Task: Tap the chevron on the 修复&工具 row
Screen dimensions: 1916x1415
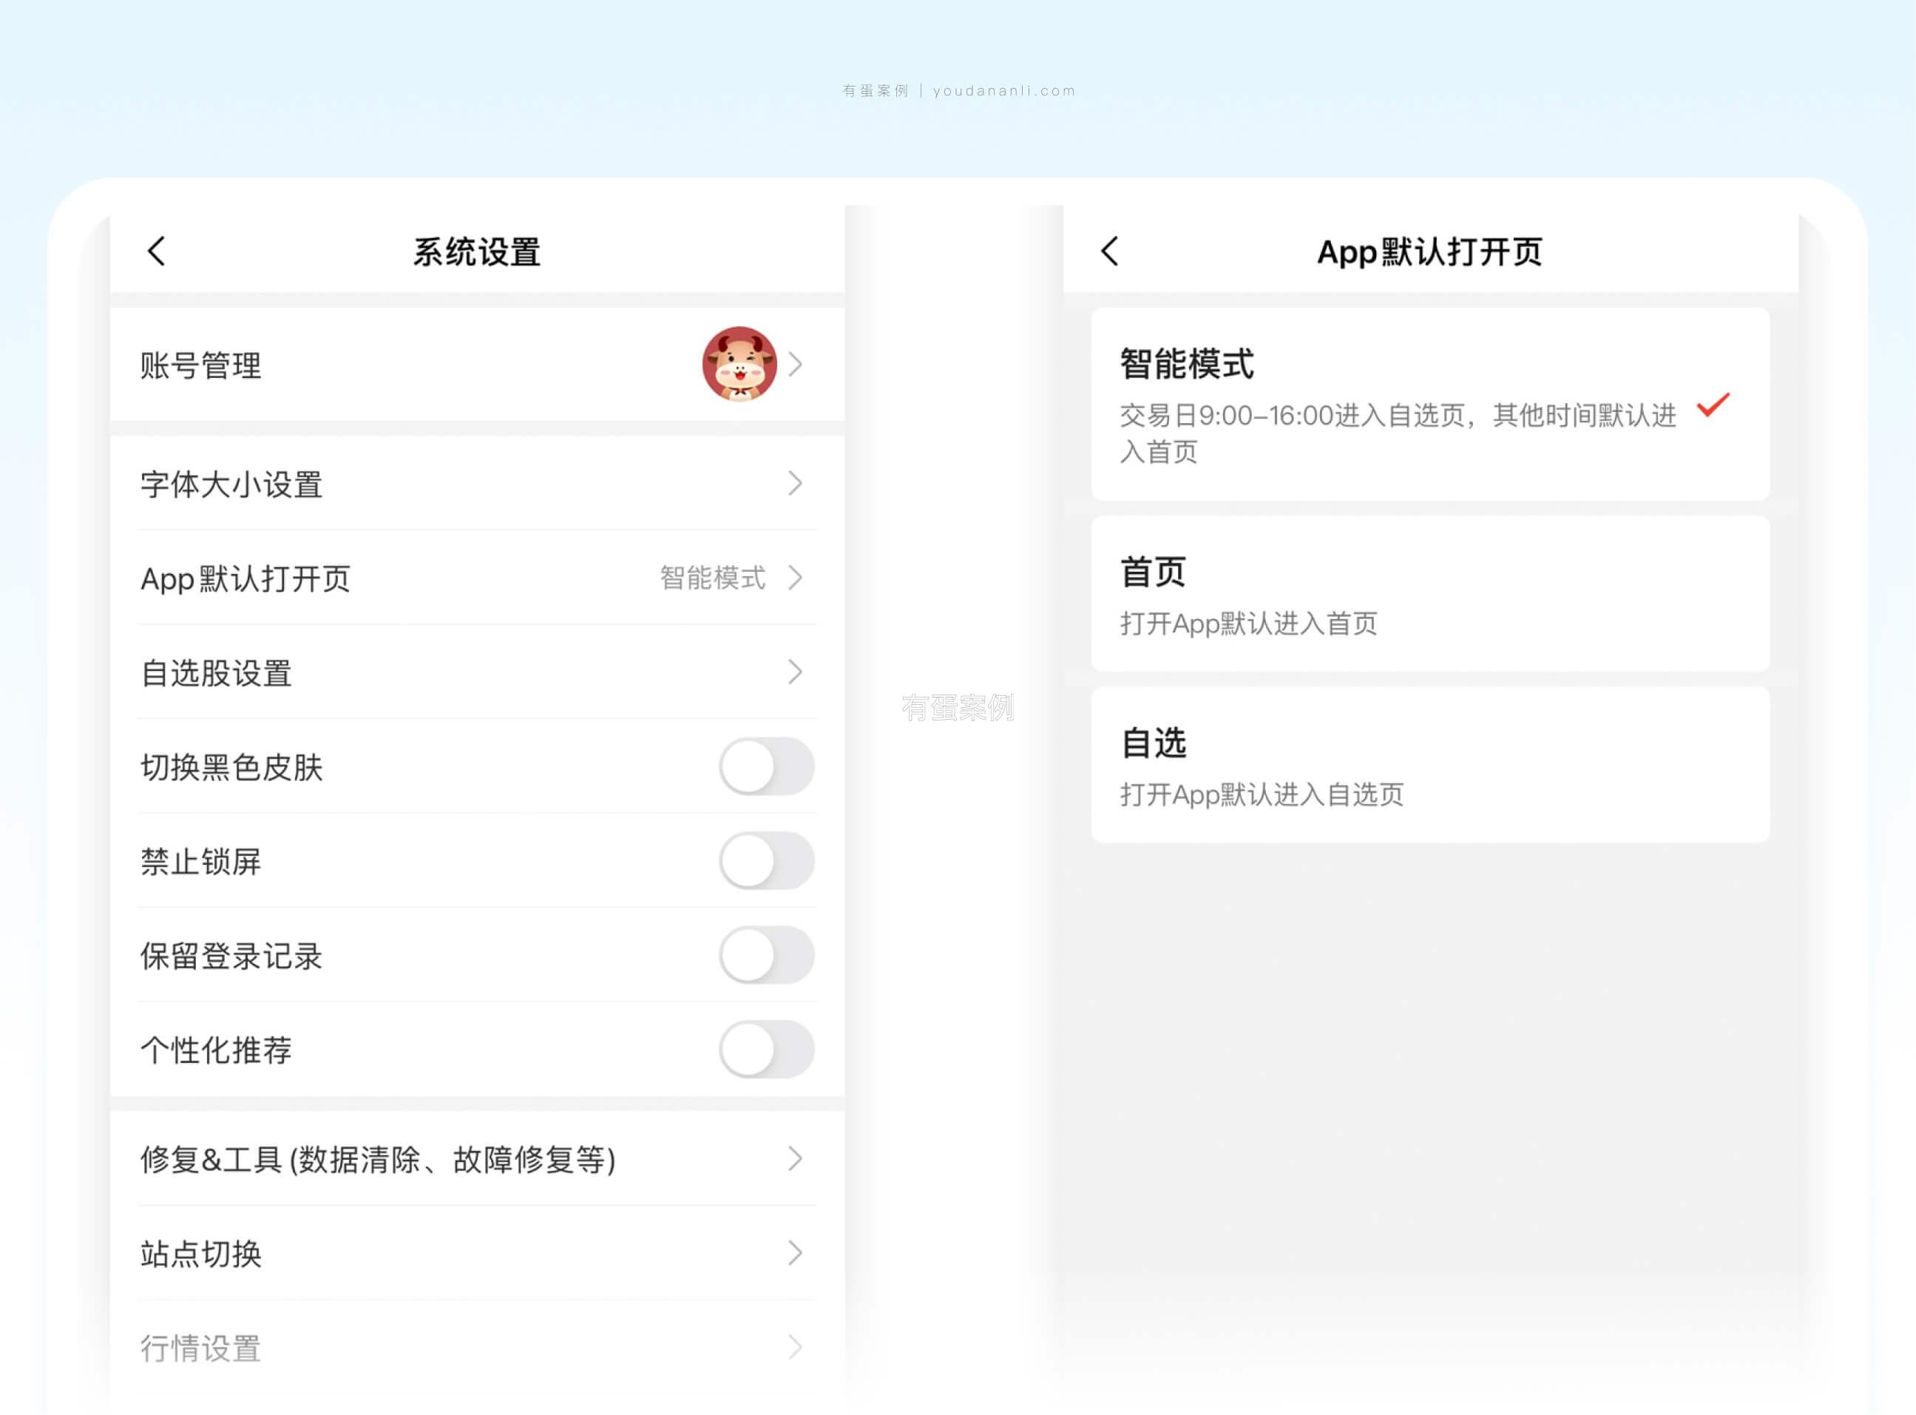Action: pos(796,1159)
